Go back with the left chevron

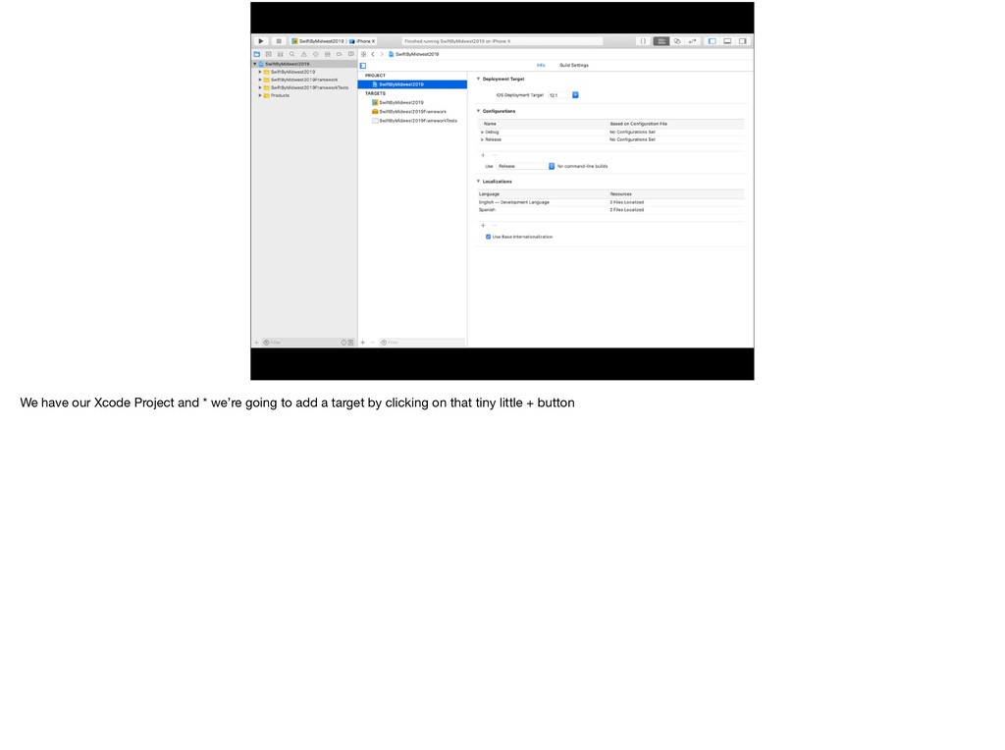point(373,55)
